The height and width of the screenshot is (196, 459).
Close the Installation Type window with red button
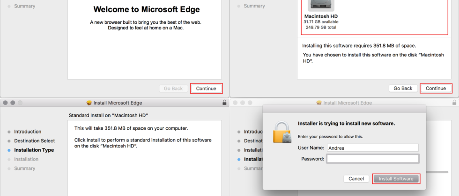[5, 103]
